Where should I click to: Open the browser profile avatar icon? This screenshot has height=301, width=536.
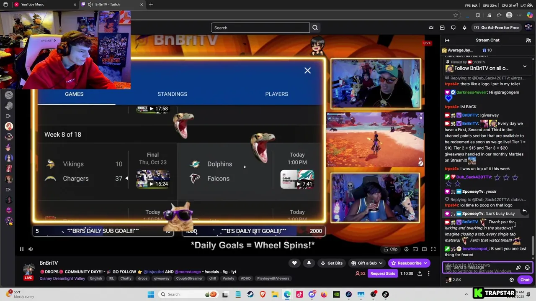[509, 15]
